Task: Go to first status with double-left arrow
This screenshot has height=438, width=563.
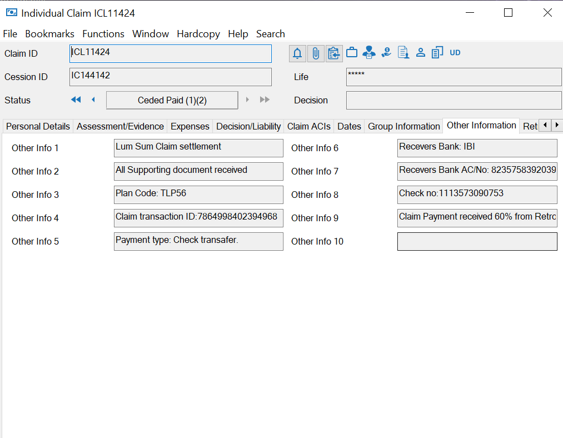Action: pos(76,99)
